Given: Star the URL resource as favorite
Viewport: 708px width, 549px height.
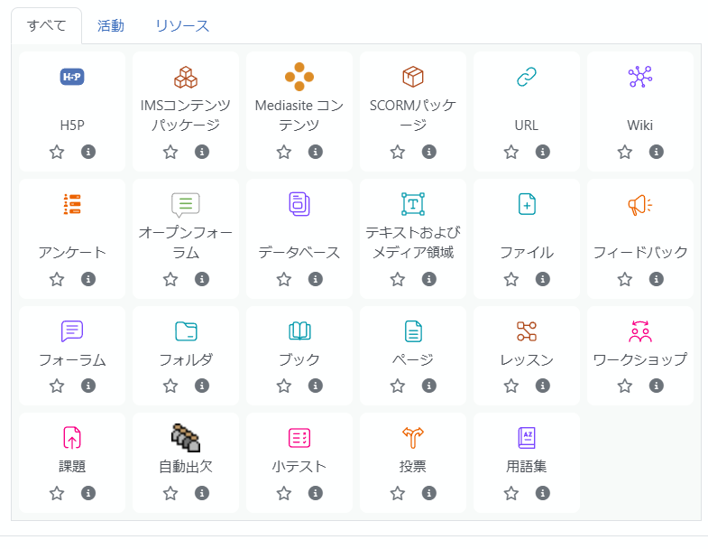Looking at the screenshot, I should 511,152.
